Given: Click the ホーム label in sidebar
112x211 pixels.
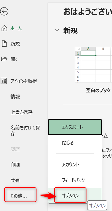Looking at the screenshot, I should point(16,28).
